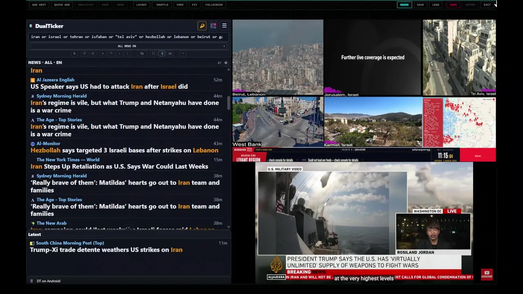Click the ADD UNIT button
Viewport: 523px width, 294px height.
39,4
